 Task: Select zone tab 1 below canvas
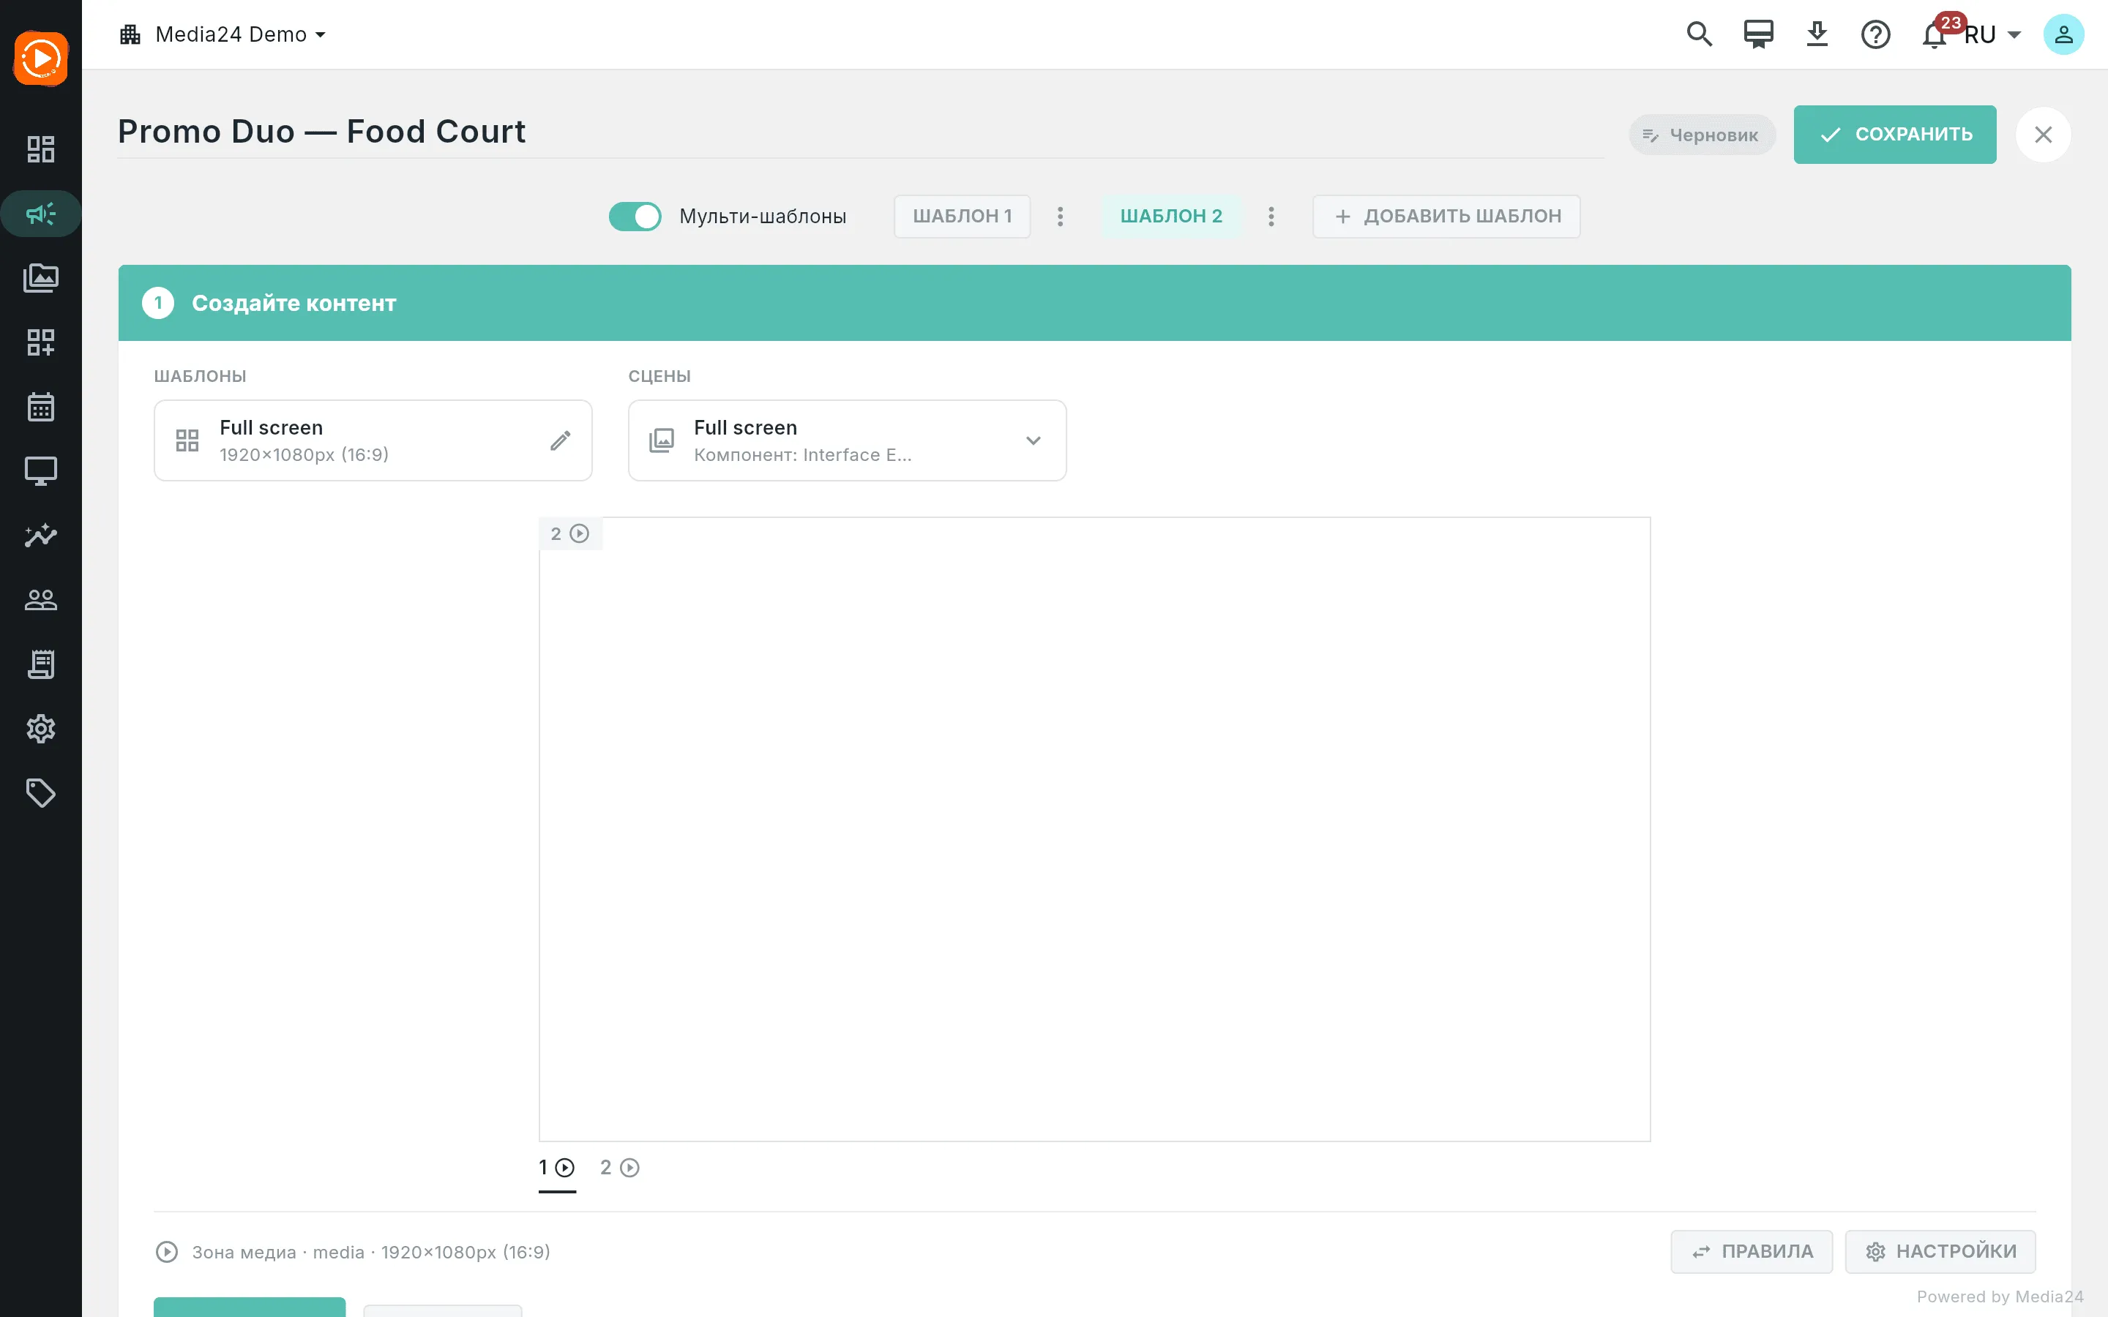(556, 1168)
